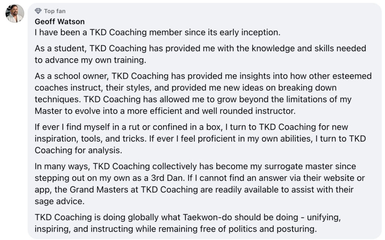Click the paragraph beginning "As a school owner"
Image resolution: width=385 pixels, height=240 pixels.
point(203,93)
